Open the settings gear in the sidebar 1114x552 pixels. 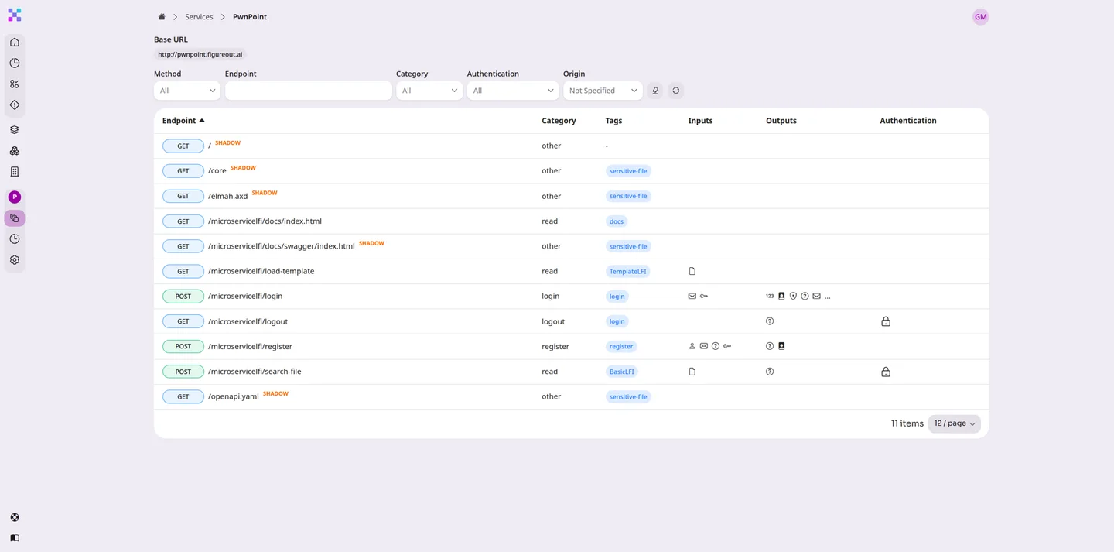tap(15, 260)
